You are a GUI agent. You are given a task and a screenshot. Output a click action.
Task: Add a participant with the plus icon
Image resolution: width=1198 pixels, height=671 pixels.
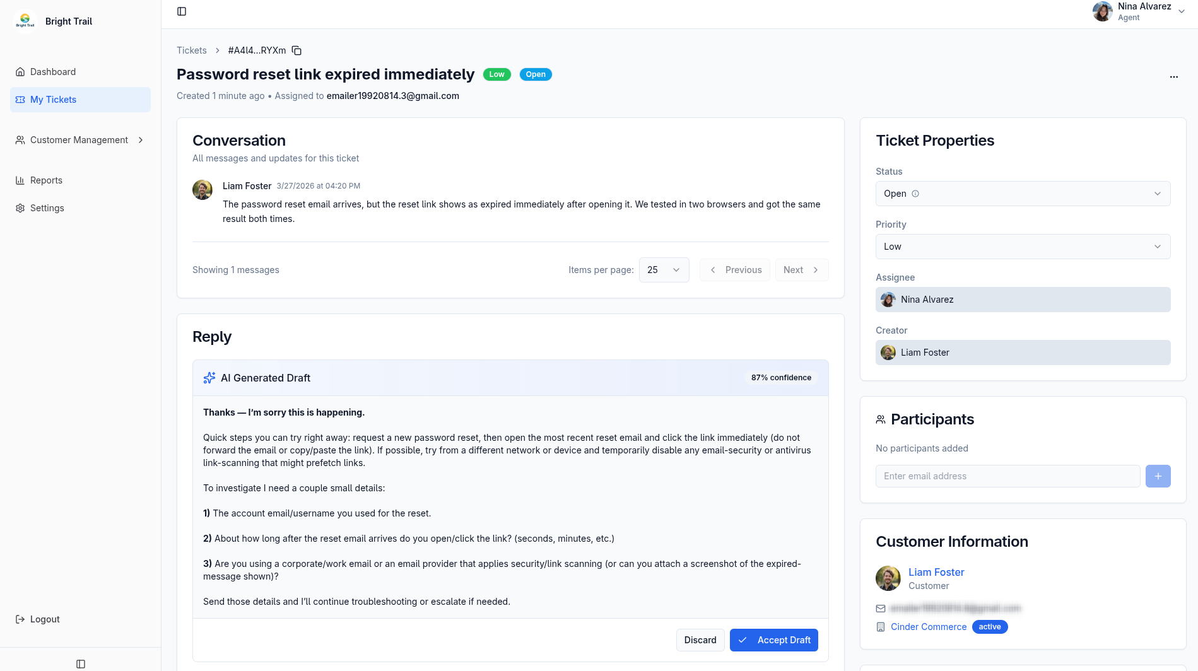point(1158,476)
